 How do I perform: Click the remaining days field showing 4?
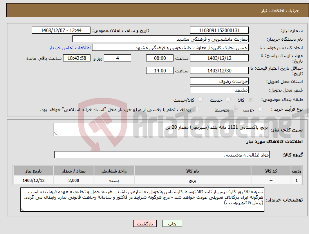(117, 58)
